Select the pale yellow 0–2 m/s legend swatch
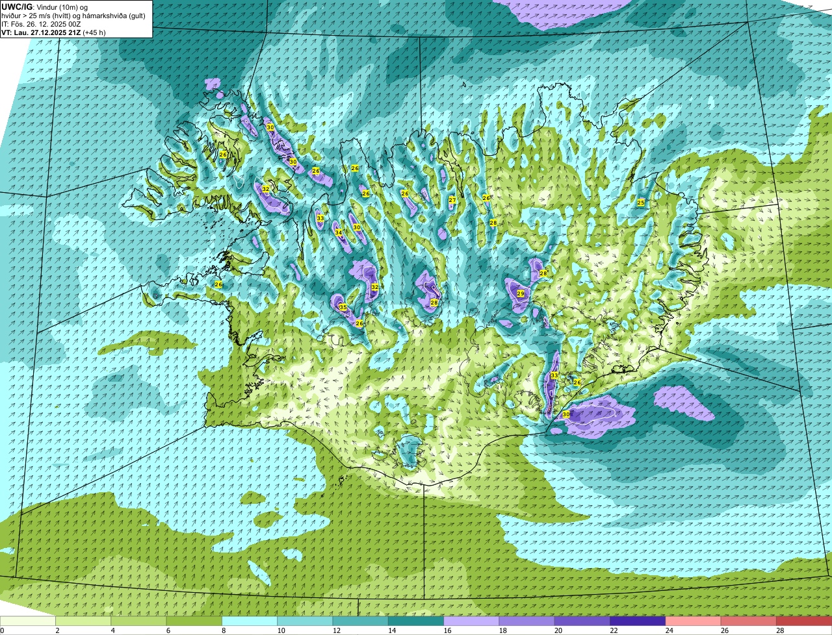Viewport: 832px width, 635px height. (x=28, y=621)
